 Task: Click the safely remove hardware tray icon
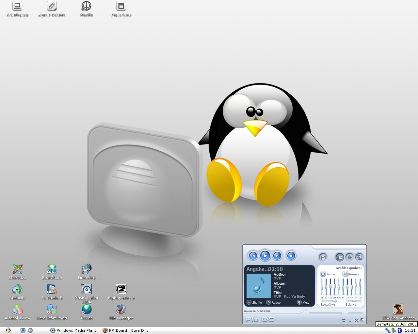coord(394,330)
